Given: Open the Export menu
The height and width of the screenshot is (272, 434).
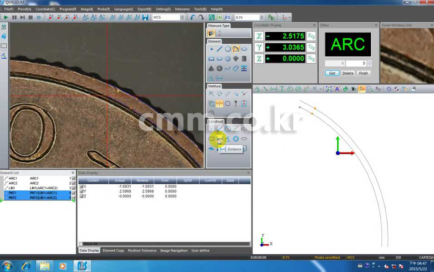Looking at the screenshot, I should tap(144, 9).
